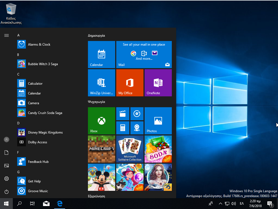
Task: Launch Groove Music from app list
Action: point(48,191)
